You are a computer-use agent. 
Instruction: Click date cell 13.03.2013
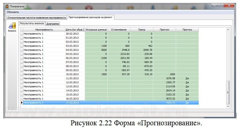coord(72,86)
